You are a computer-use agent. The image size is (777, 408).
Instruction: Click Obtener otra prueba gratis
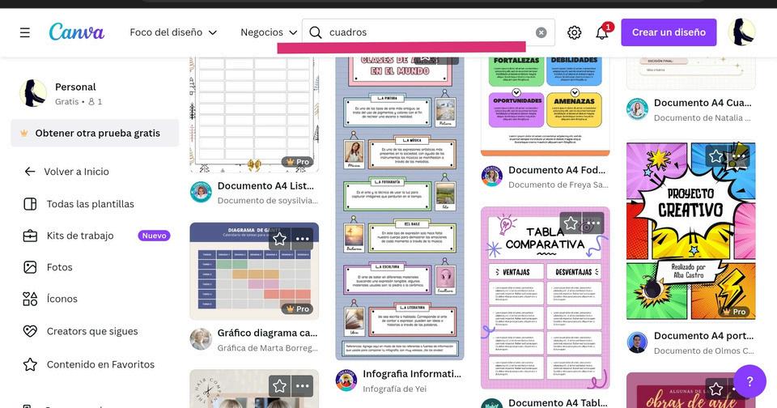coord(95,133)
